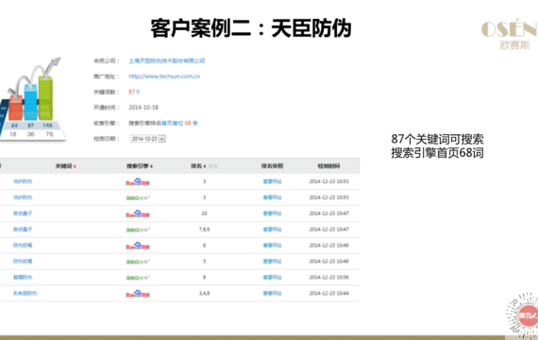The image size is (538, 340).
Task: Click the rank value 7,8,9
Action: pyautogui.click(x=204, y=229)
